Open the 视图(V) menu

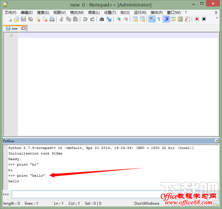click(x=59, y=12)
